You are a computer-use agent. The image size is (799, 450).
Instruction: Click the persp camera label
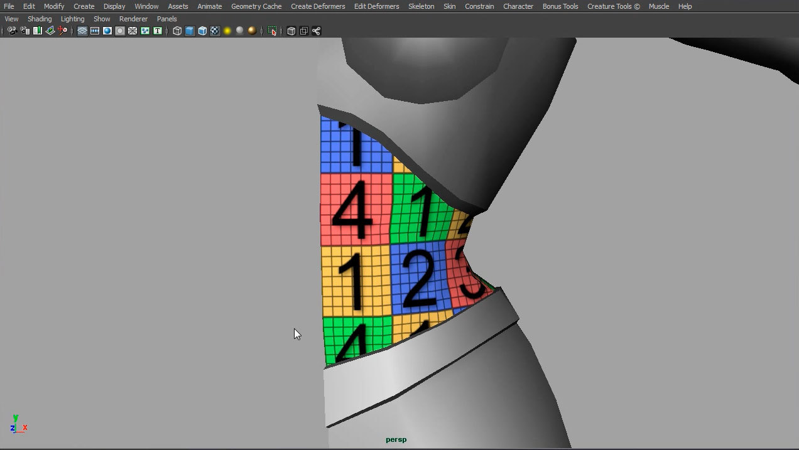(x=396, y=439)
